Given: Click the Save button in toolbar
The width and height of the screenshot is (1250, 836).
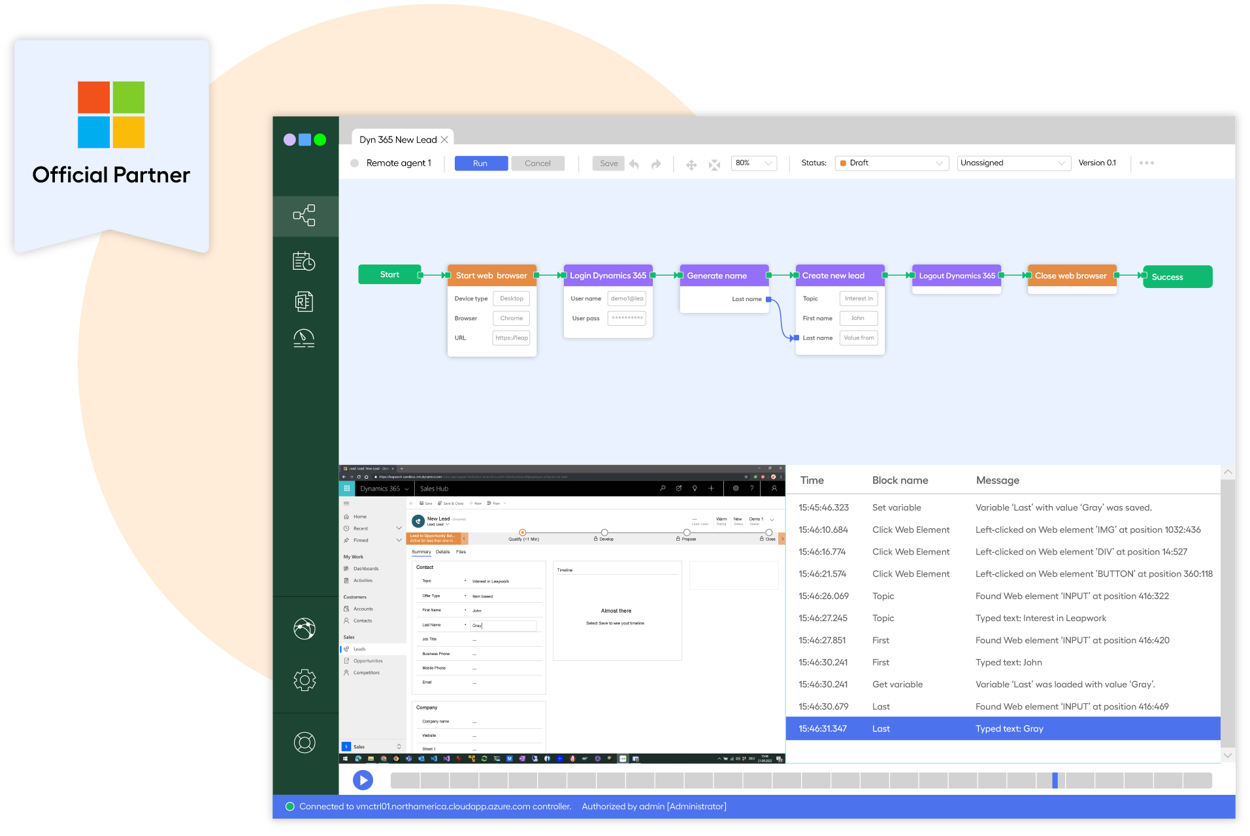Looking at the screenshot, I should point(609,163).
